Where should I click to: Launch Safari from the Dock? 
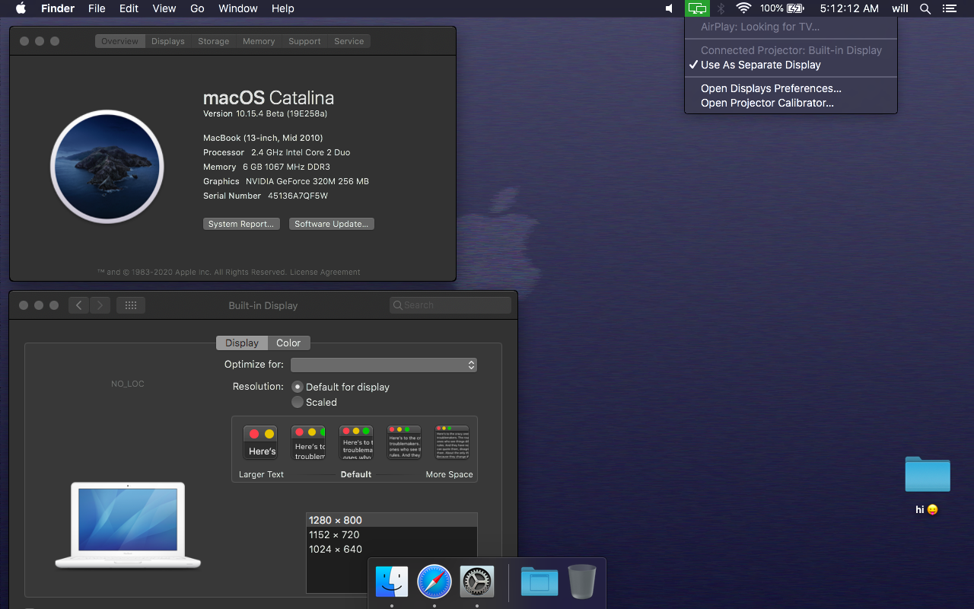click(x=434, y=582)
